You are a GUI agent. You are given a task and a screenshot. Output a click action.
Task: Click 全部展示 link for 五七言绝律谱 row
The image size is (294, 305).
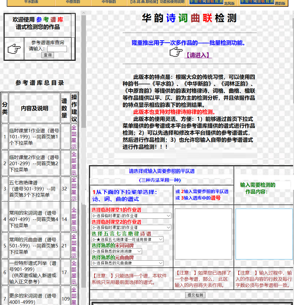point(74,189)
